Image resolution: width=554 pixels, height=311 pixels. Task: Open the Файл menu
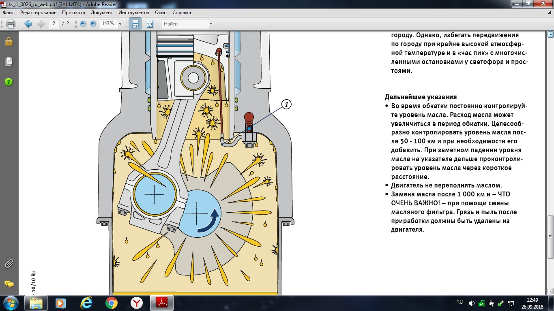pos(9,13)
